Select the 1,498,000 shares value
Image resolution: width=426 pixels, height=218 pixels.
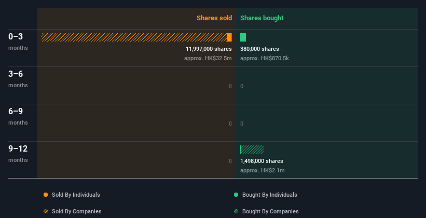tap(262, 161)
